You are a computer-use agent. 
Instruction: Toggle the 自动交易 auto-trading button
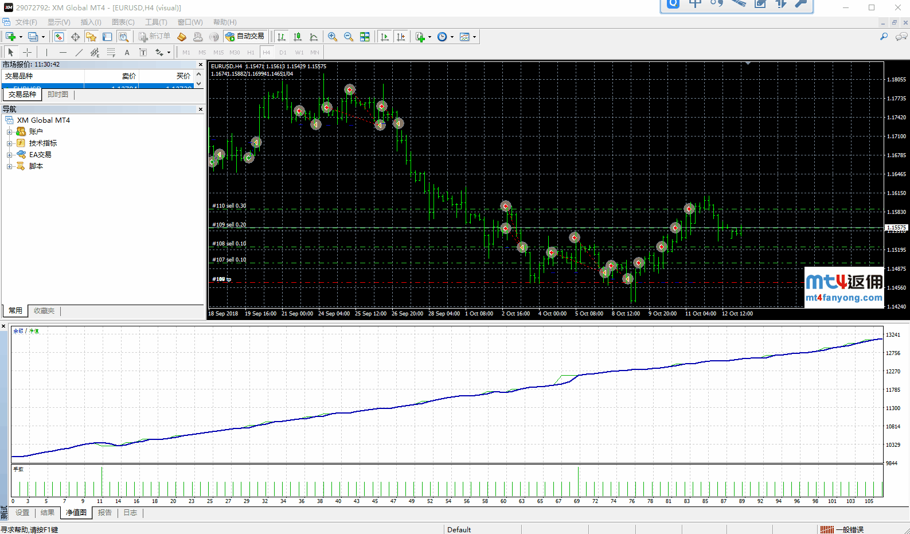tap(245, 37)
